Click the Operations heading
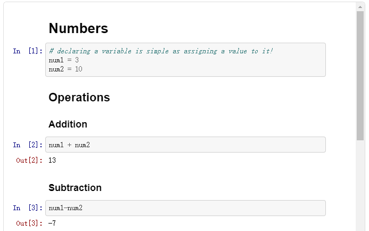Viewport: 369px width, 231px height. (x=79, y=98)
